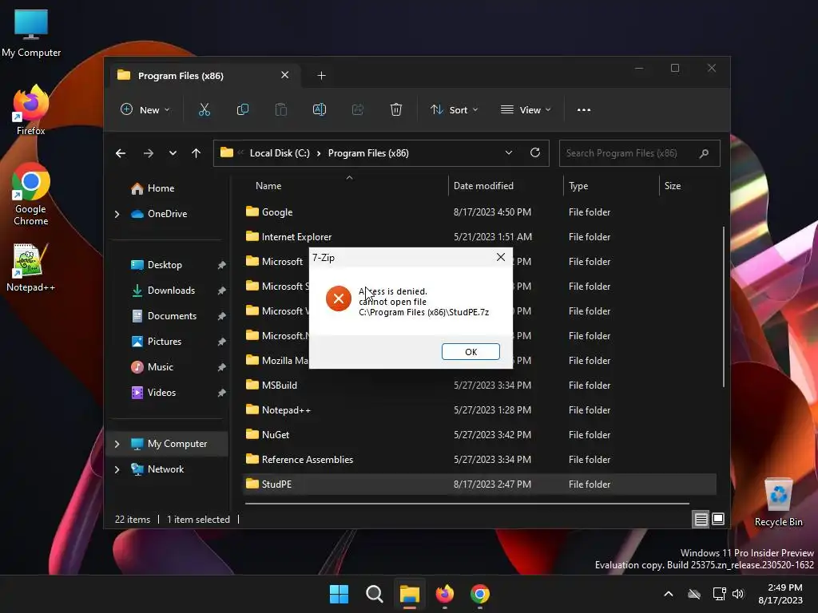Close the Program Files (x86) tab
Image resolution: width=818 pixels, height=613 pixels.
(285, 75)
